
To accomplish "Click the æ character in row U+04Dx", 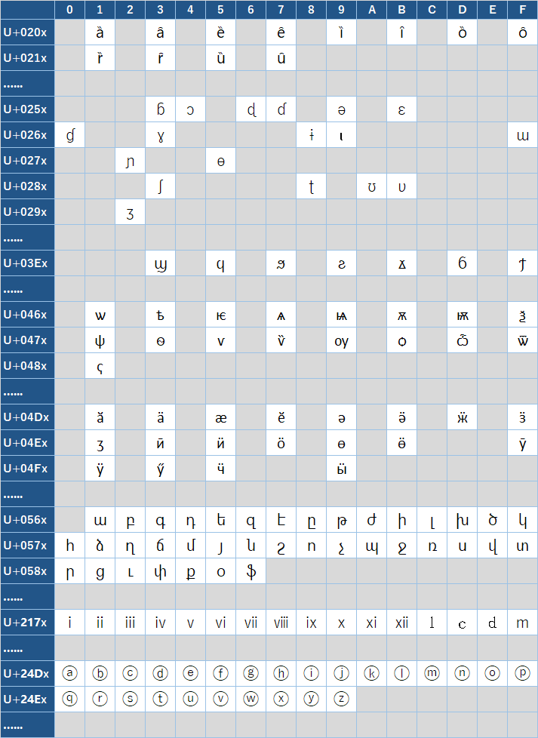I will point(220,417).
